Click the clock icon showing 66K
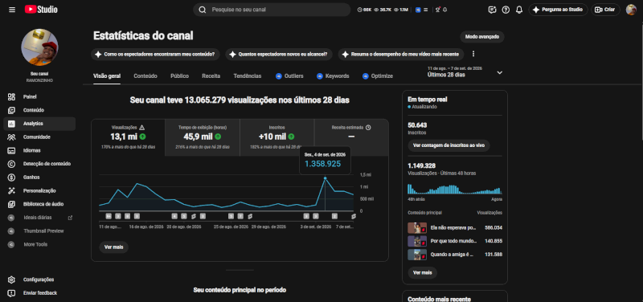This screenshot has height=302, width=643. [x=360, y=10]
